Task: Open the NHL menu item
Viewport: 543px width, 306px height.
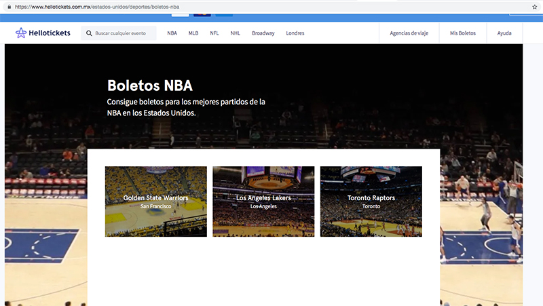Action: tap(235, 33)
